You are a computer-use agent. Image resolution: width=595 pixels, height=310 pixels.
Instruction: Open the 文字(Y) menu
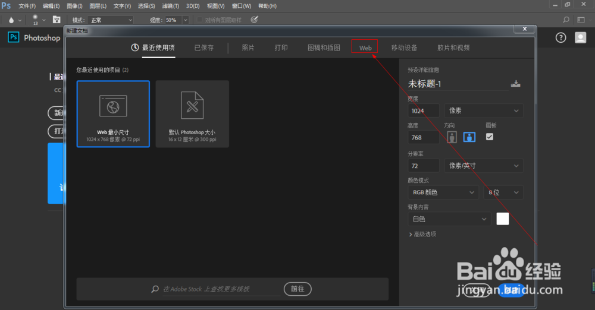click(122, 6)
